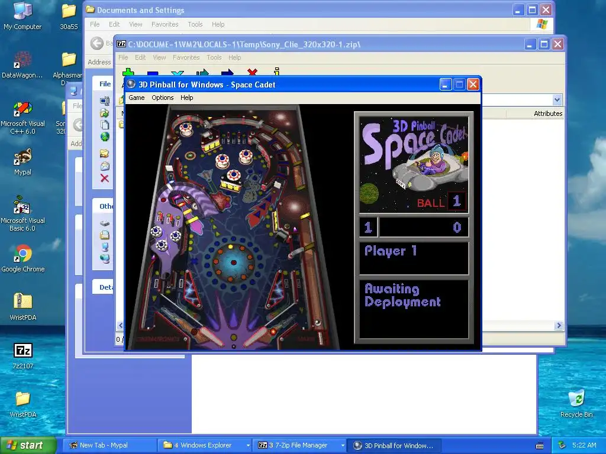Click the 3D Pinball taskbar button

pos(394,445)
